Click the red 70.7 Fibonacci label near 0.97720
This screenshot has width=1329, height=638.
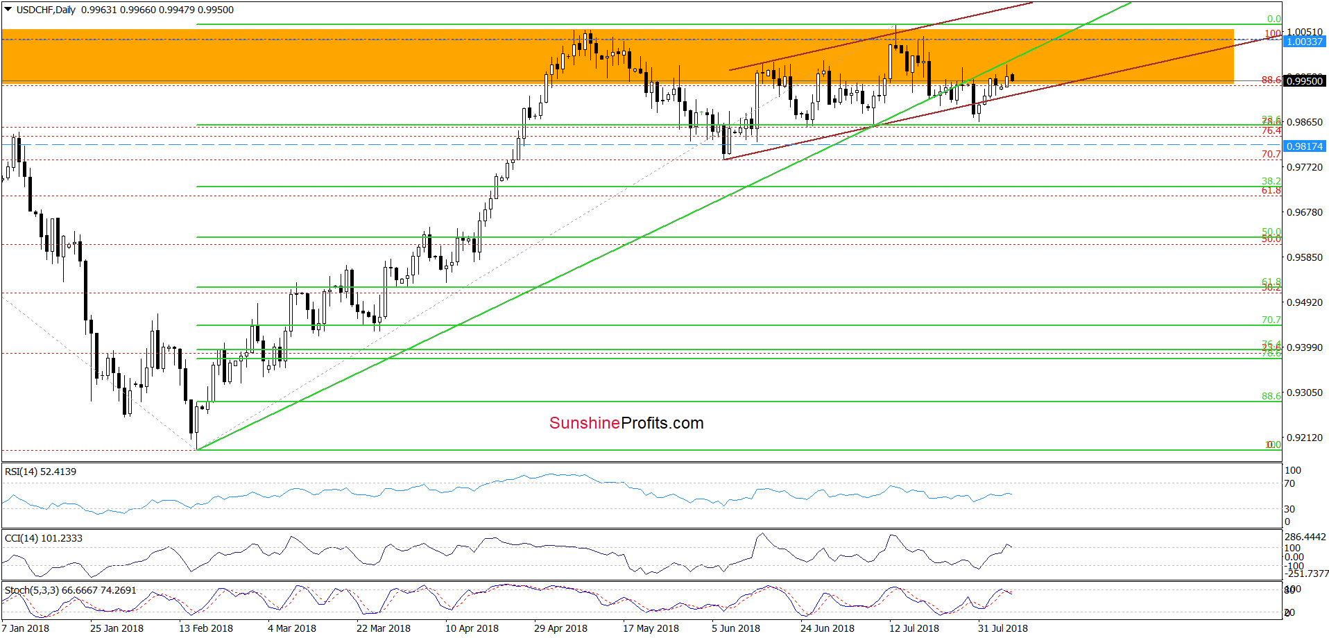(x=1271, y=155)
